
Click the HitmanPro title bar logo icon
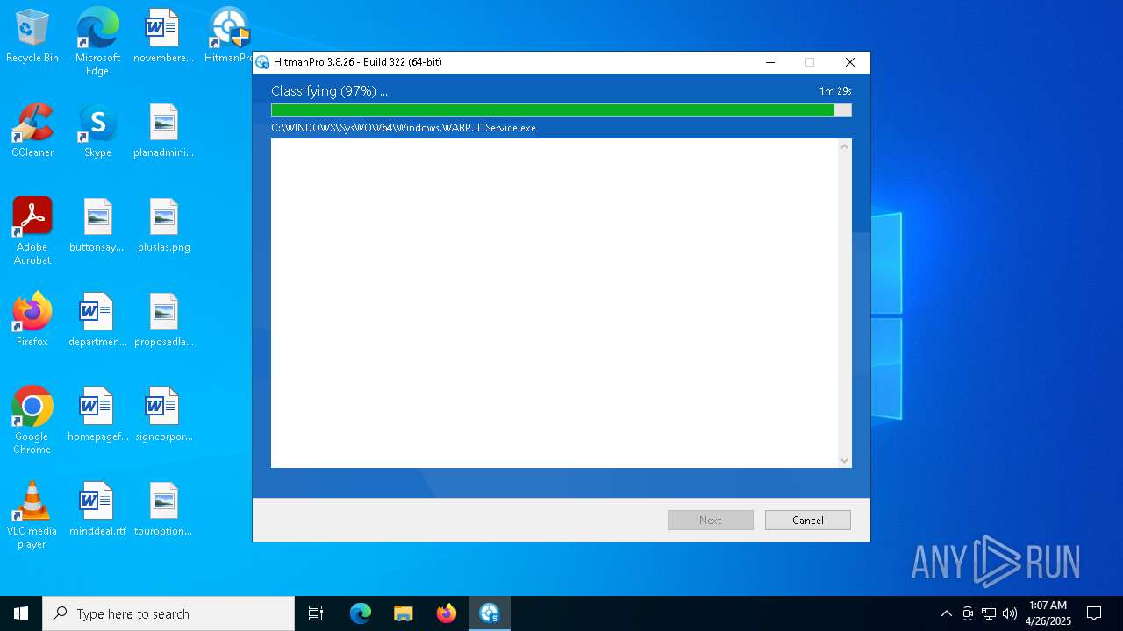tap(262, 62)
